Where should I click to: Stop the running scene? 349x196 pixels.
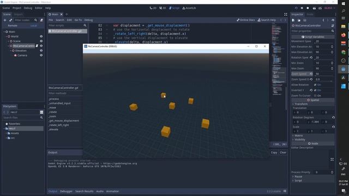click(308, 8)
